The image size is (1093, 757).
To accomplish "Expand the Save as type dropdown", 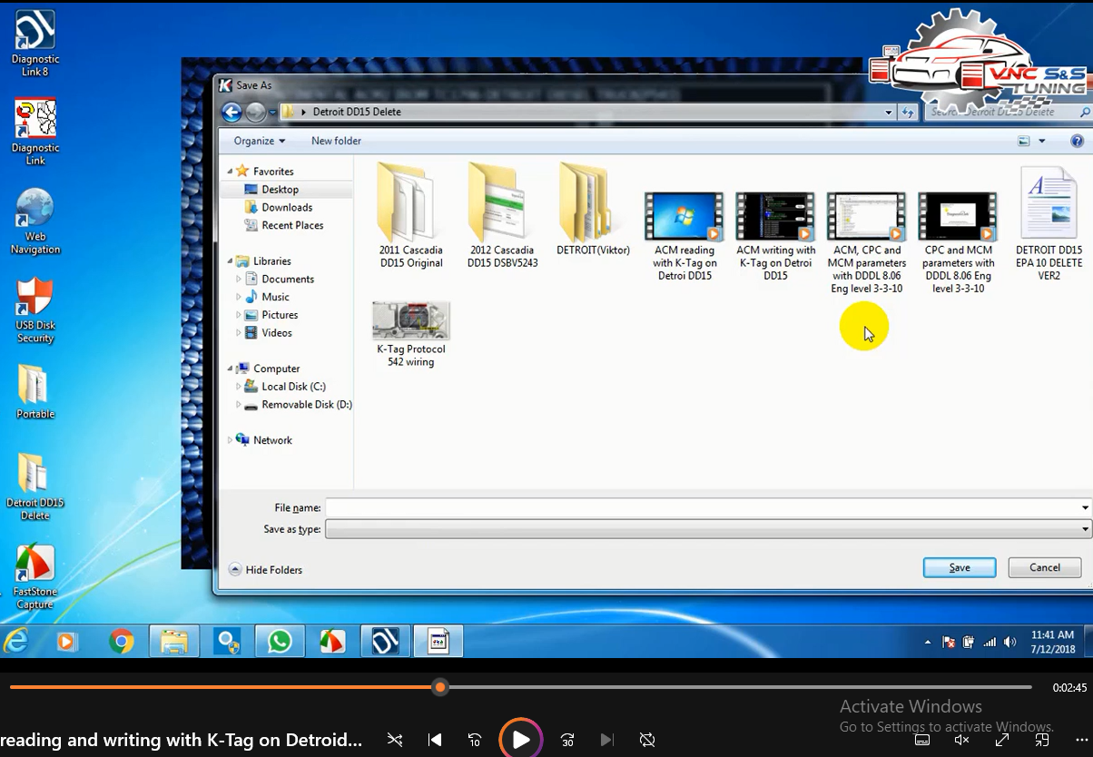I will point(1085,529).
